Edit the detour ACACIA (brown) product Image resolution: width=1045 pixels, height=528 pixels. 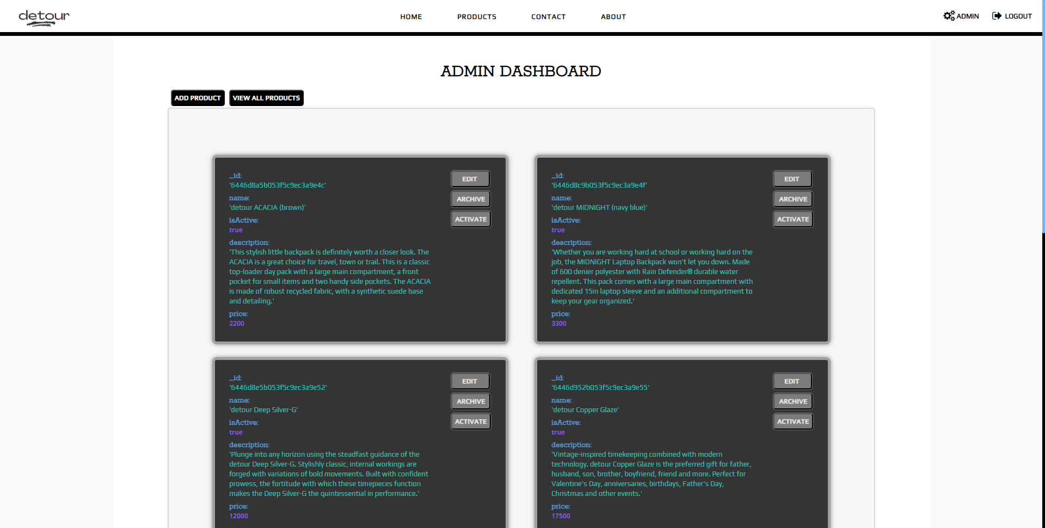coord(470,179)
